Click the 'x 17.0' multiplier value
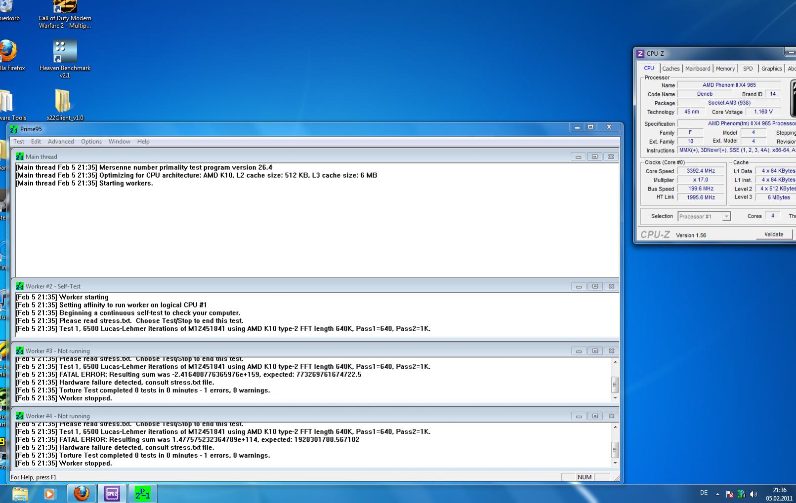This screenshot has height=503, width=796. pyautogui.click(x=701, y=180)
